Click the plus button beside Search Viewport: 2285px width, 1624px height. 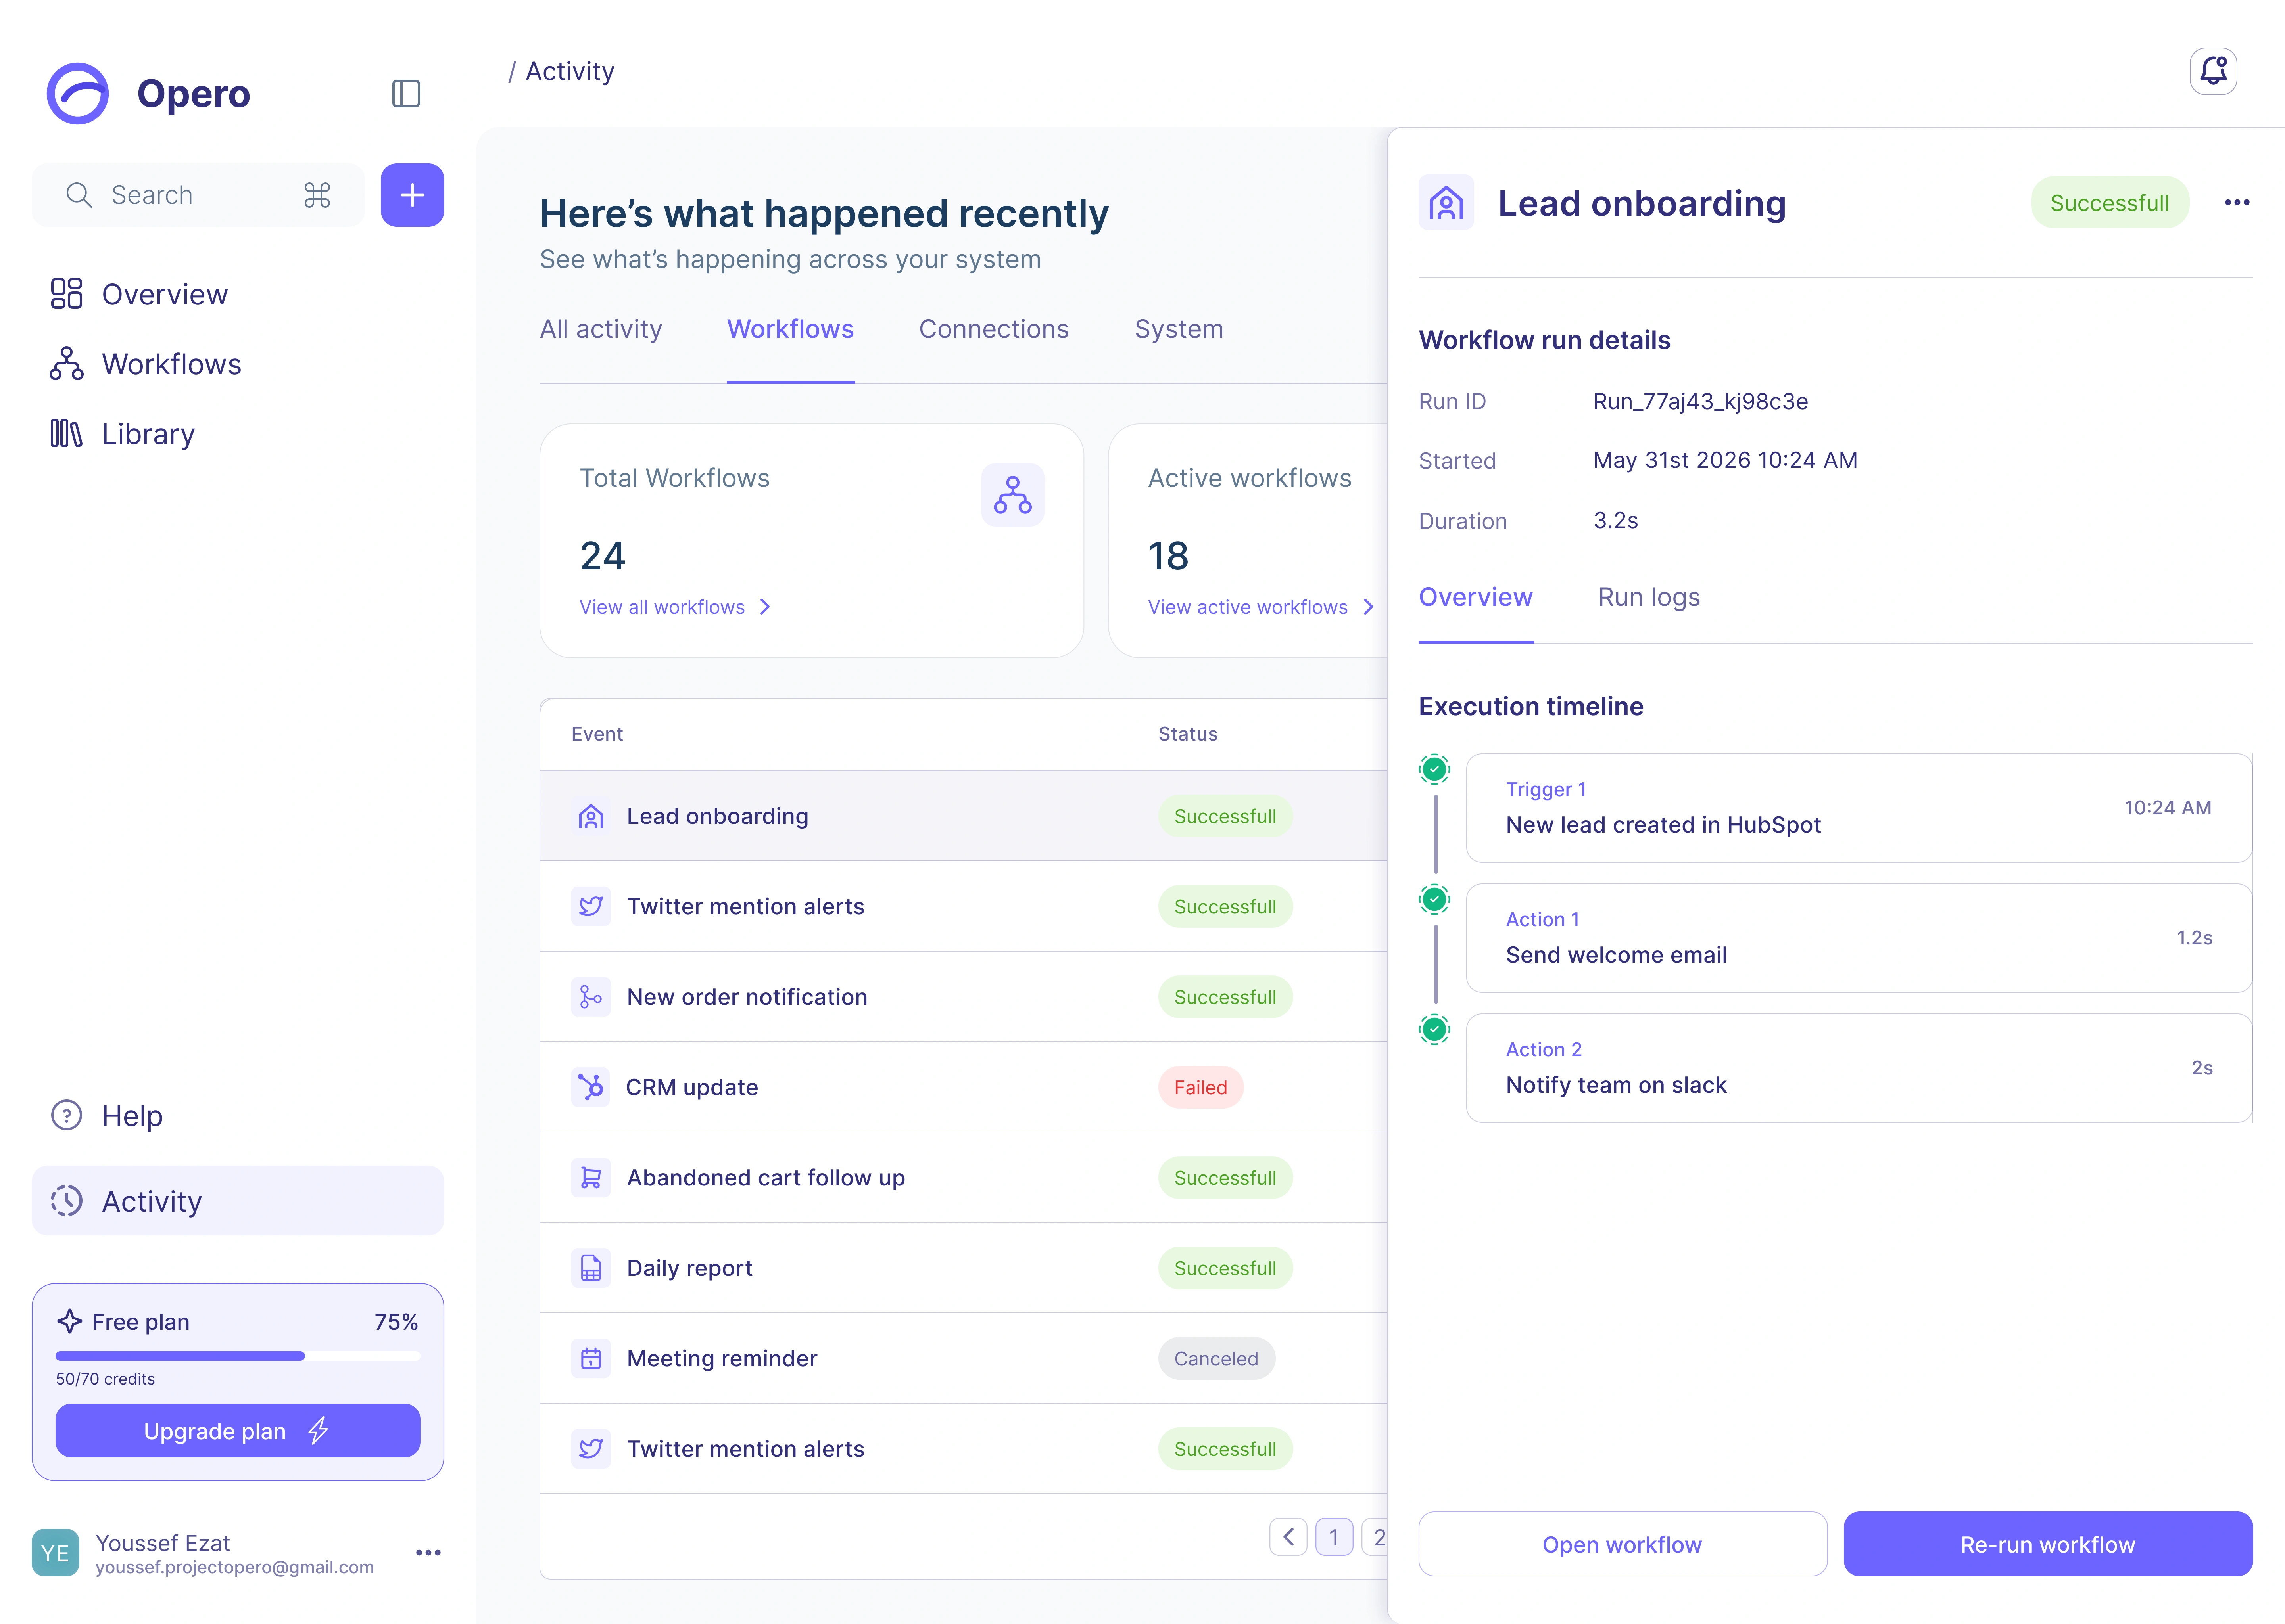[x=412, y=195]
